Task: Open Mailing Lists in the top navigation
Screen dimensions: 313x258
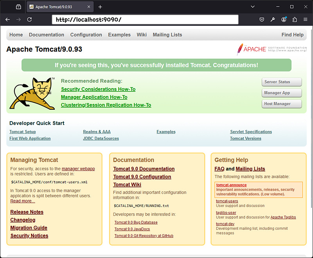Action: [167, 35]
